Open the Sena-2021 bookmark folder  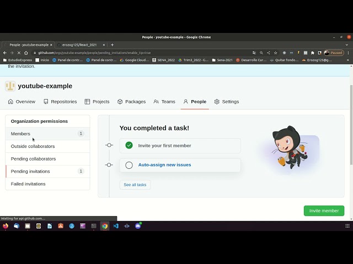pos(222,60)
